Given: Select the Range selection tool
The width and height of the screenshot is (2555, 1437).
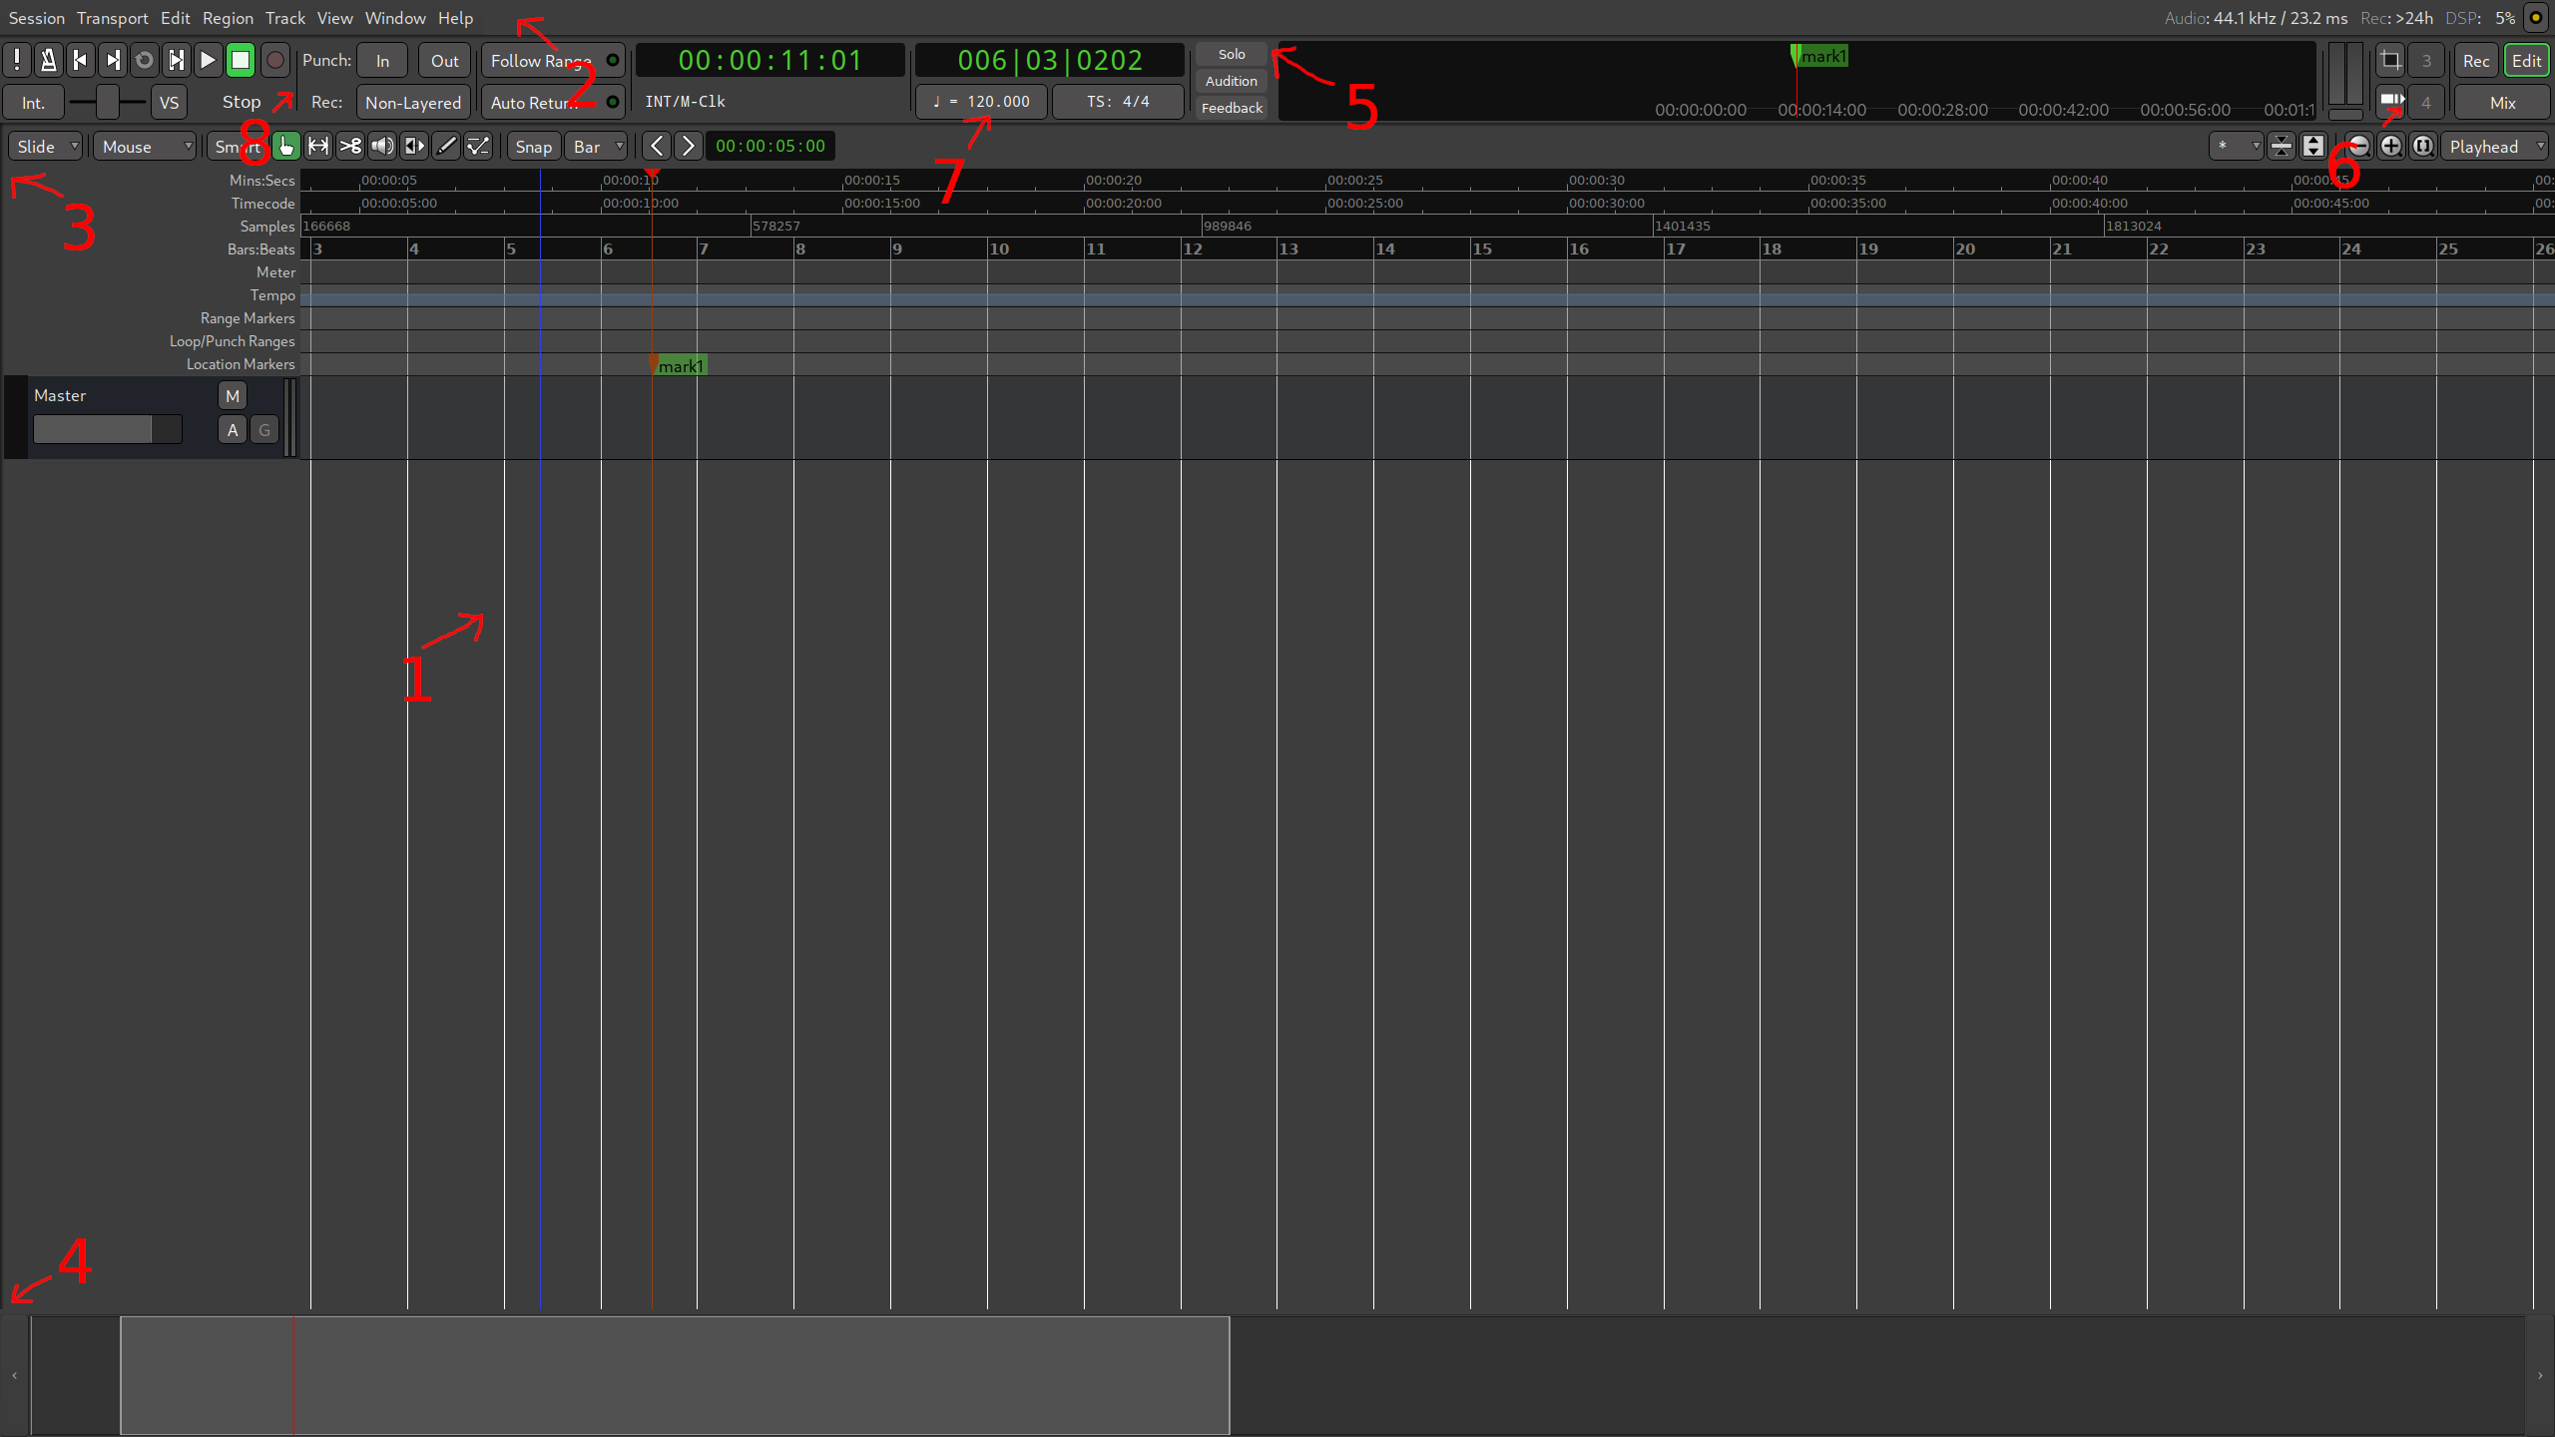Looking at the screenshot, I should tap(318, 147).
